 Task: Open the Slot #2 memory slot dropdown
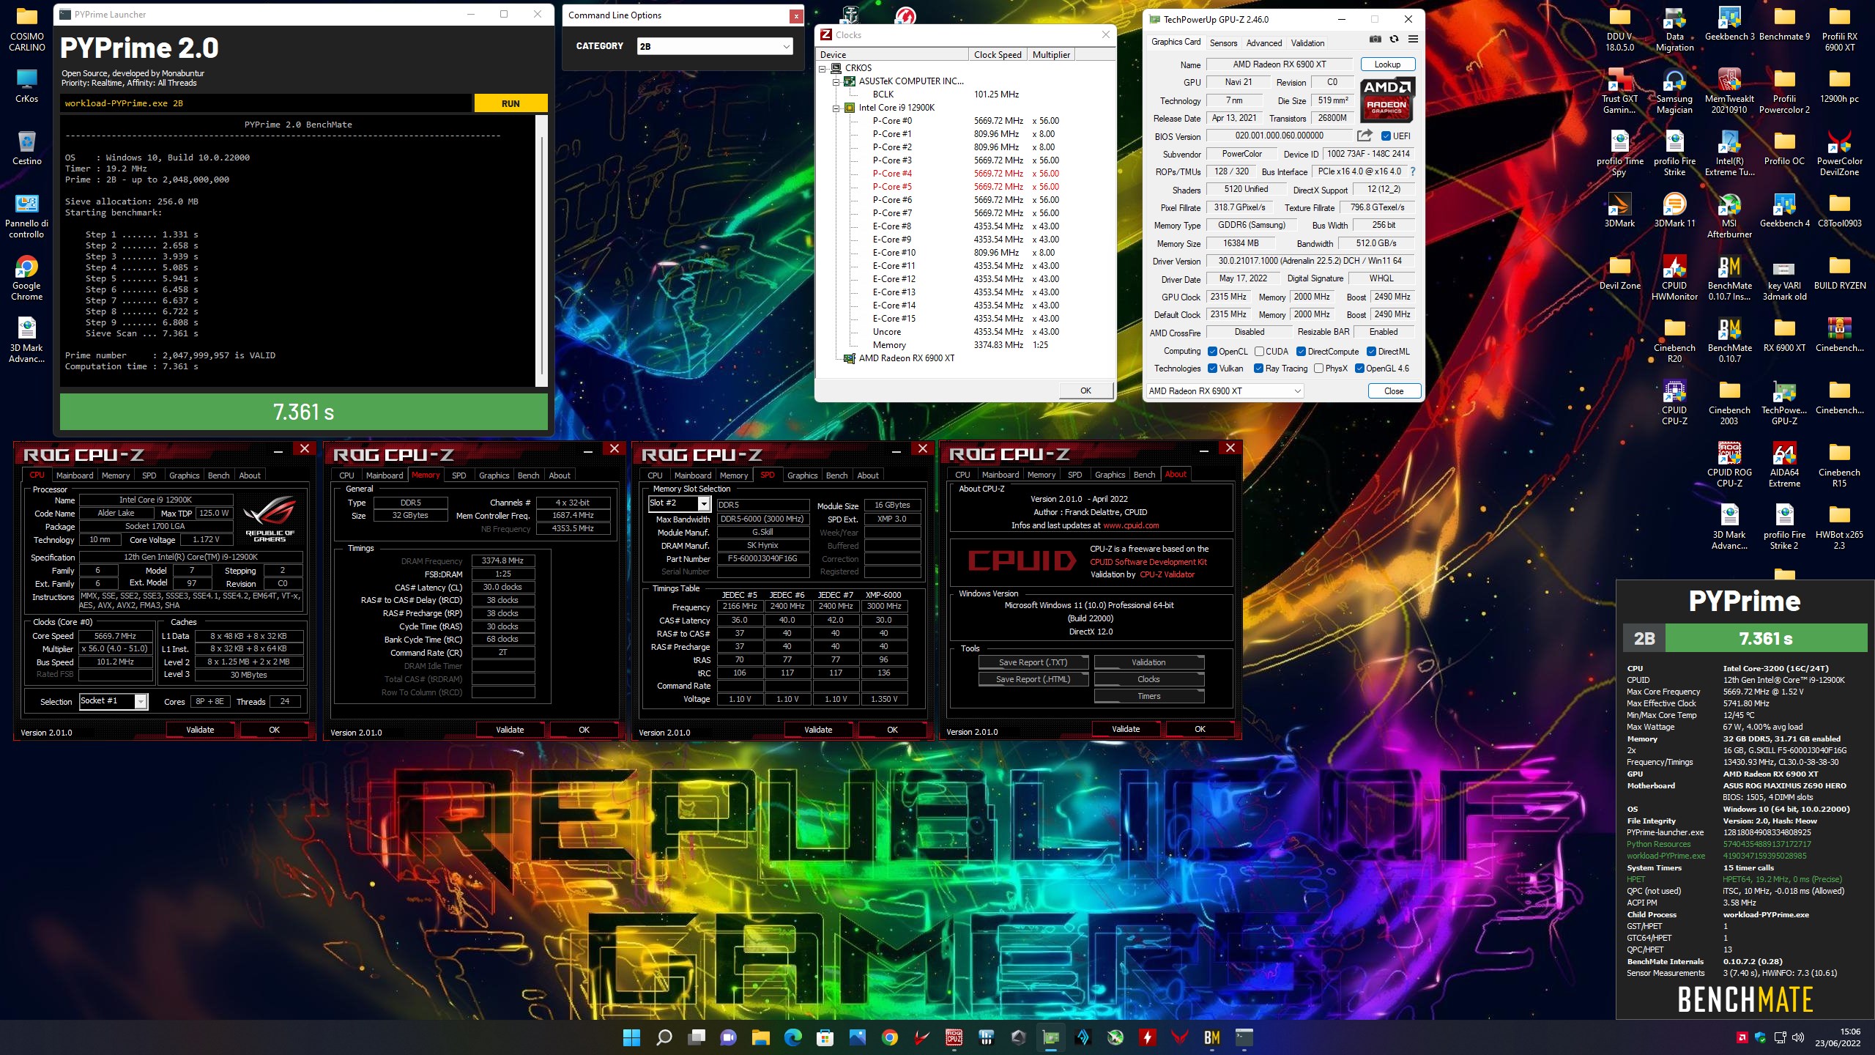pyautogui.click(x=679, y=503)
